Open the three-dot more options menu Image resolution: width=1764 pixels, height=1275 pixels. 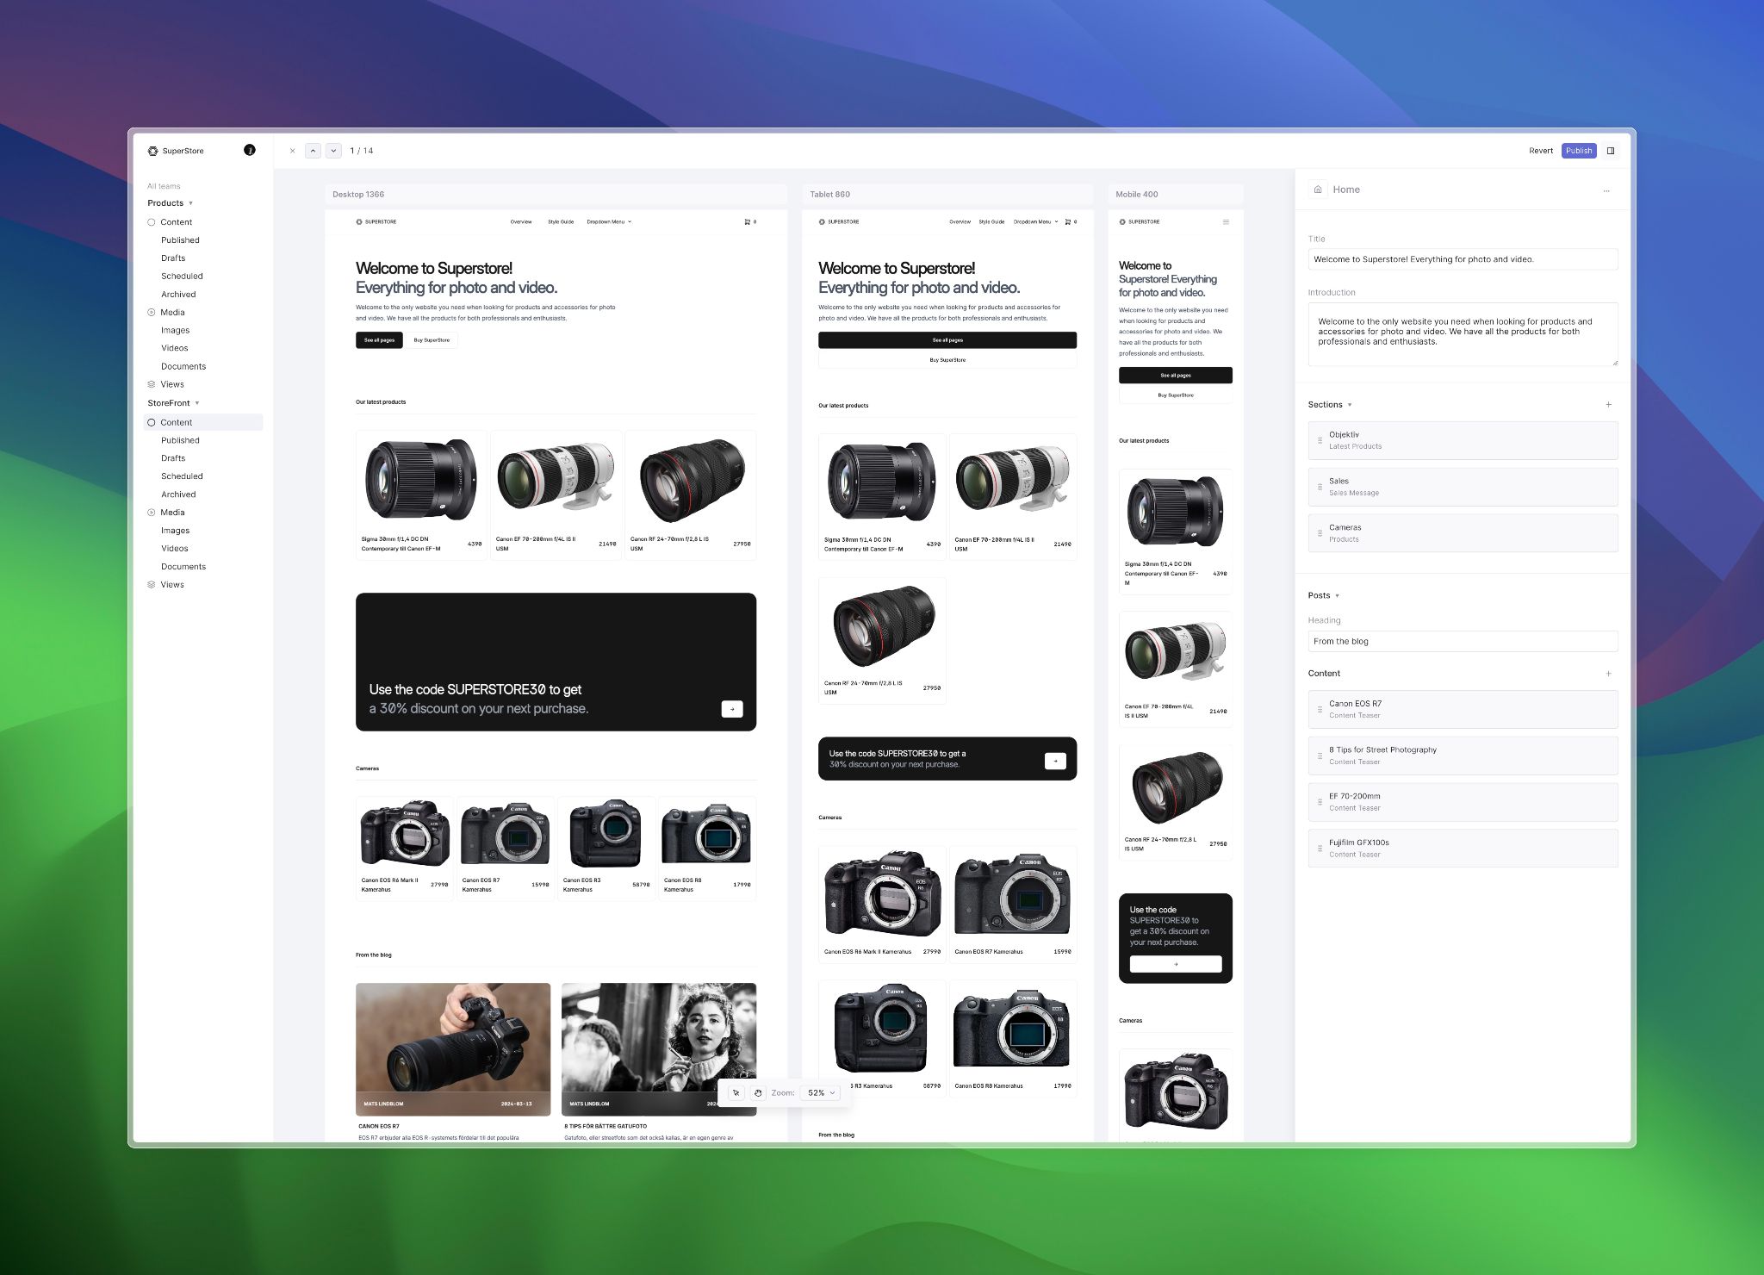point(1606,190)
